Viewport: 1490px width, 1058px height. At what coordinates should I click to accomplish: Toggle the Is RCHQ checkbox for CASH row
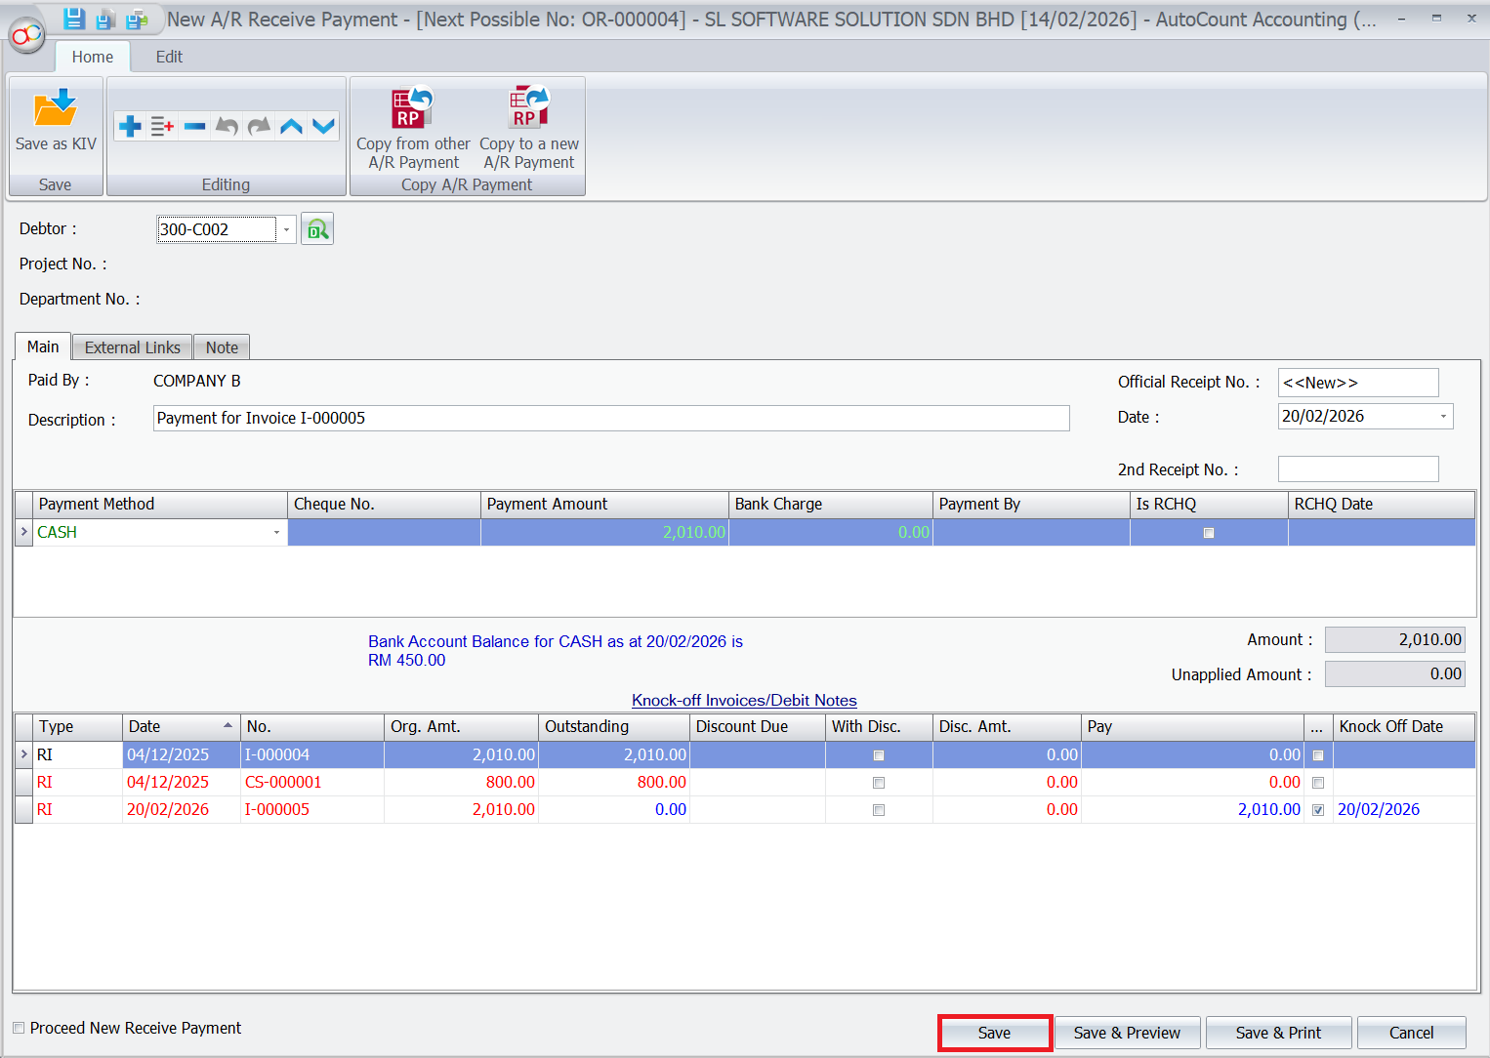pos(1209,533)
